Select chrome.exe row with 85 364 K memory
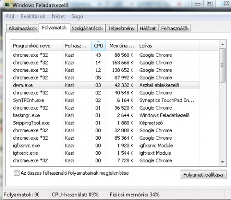Image resolution: width=231 pixels, height=200 pixels. (105, 138)
